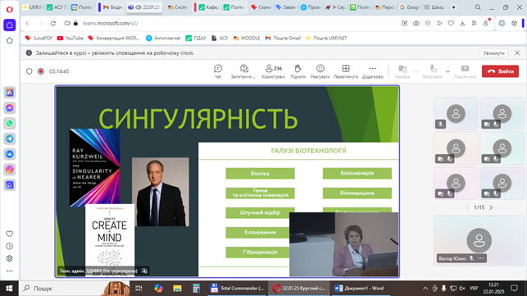Open WhatsApp in the Opera sidebar
Viewport: 527px width, 296px height.
(9, 124)
